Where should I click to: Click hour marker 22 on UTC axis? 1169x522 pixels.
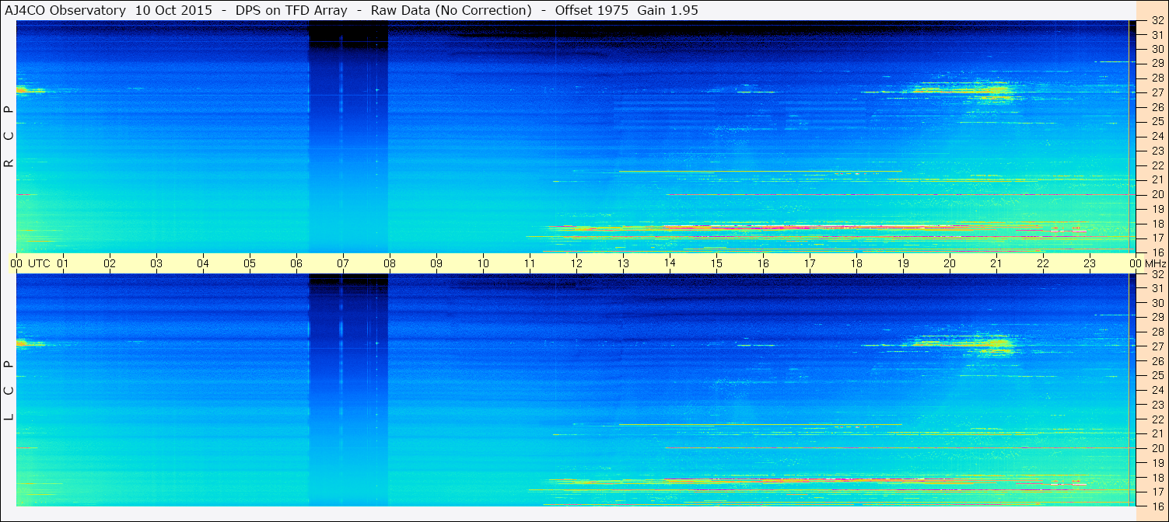pyautogui.click(x=1043, y=263)
